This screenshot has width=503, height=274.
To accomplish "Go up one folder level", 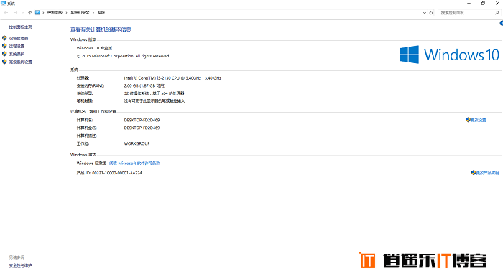I will [x=30, y=12].
